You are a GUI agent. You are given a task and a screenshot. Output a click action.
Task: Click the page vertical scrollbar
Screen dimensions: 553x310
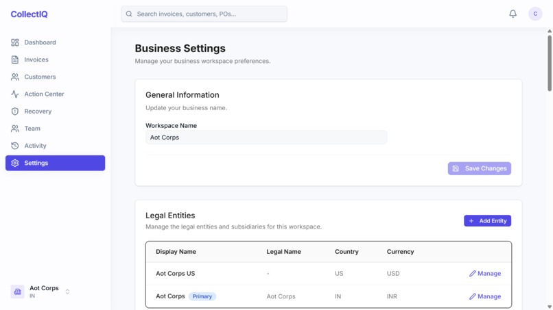tap(550, 64)
